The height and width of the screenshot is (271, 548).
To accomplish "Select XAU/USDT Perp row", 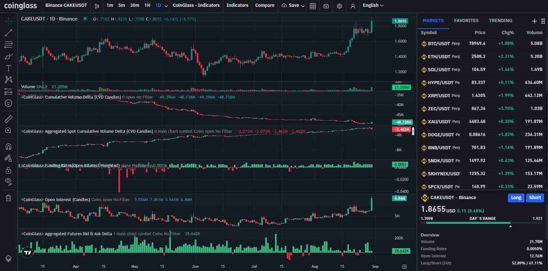I will tap(482, 122).
